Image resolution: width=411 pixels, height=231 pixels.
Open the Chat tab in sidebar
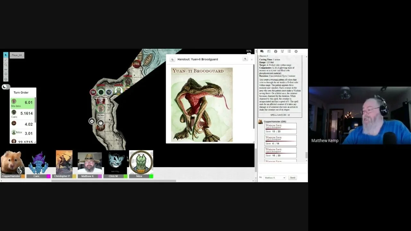coord(262,51)
